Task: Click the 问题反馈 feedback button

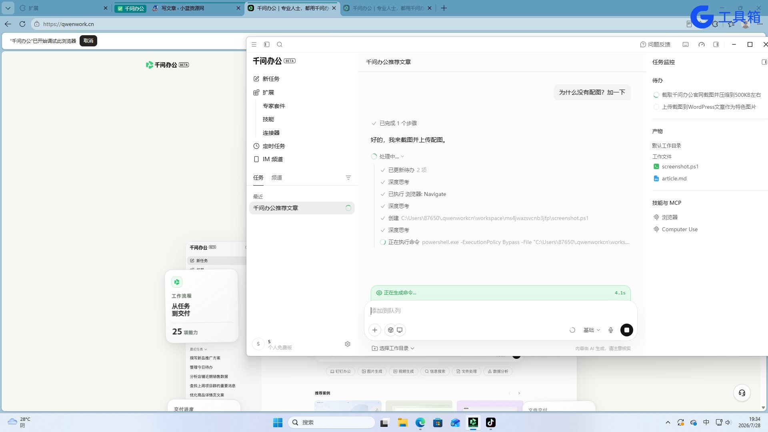Action: pyautogui.click(x=655, y=44)
